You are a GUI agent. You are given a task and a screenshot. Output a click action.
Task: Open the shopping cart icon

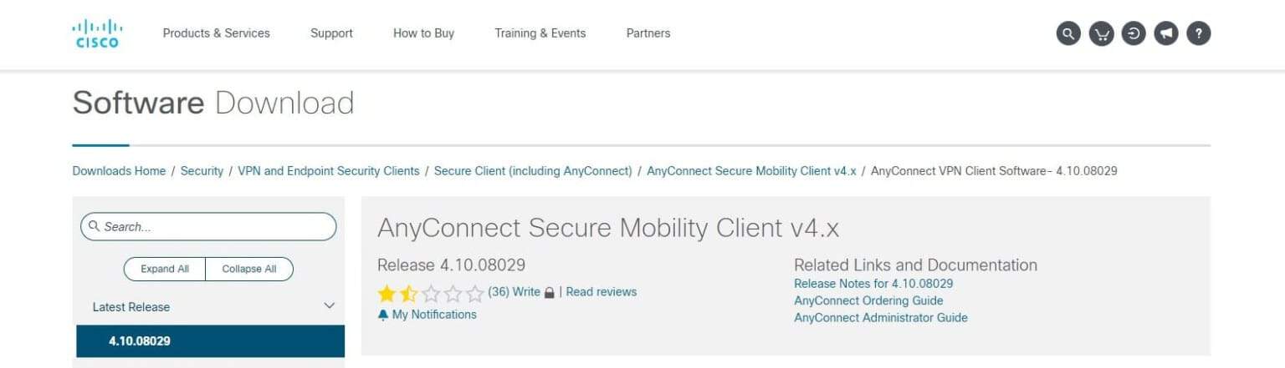[x=1102, y=34]
